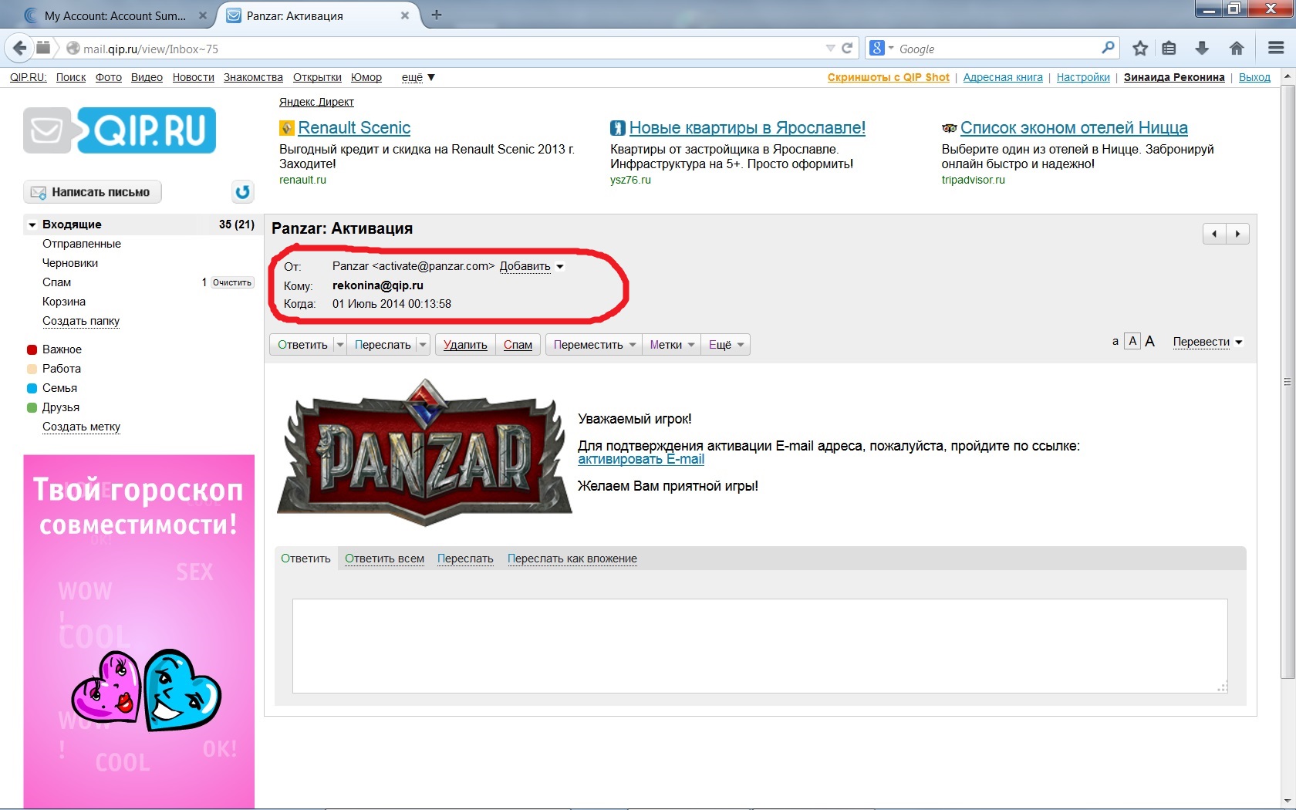Expand the 'ещё' top navigation dropdown
1296x810 pixels.
(418, 77)
